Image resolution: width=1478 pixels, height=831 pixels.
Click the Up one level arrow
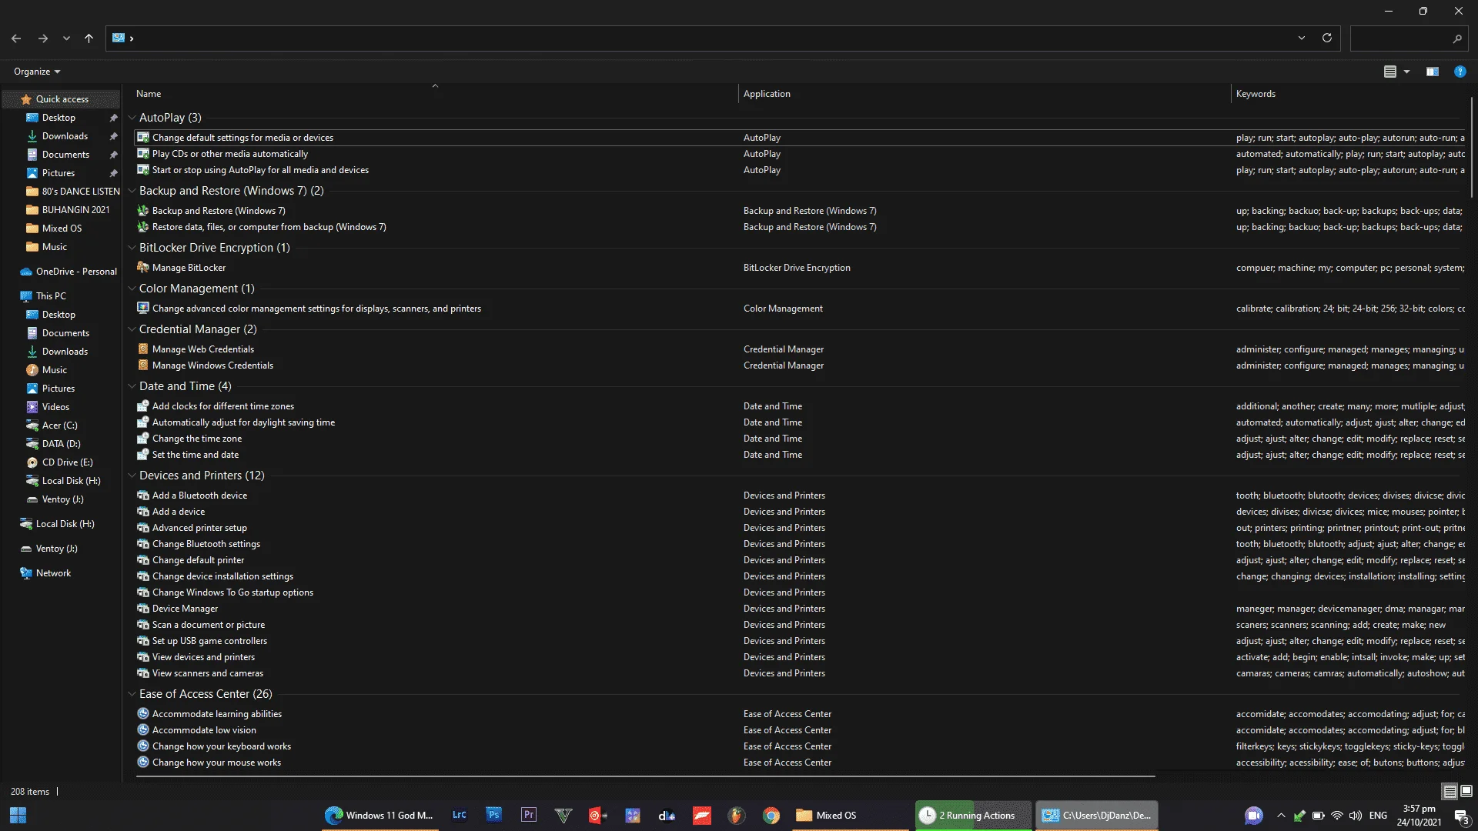[x=89, y=38]
